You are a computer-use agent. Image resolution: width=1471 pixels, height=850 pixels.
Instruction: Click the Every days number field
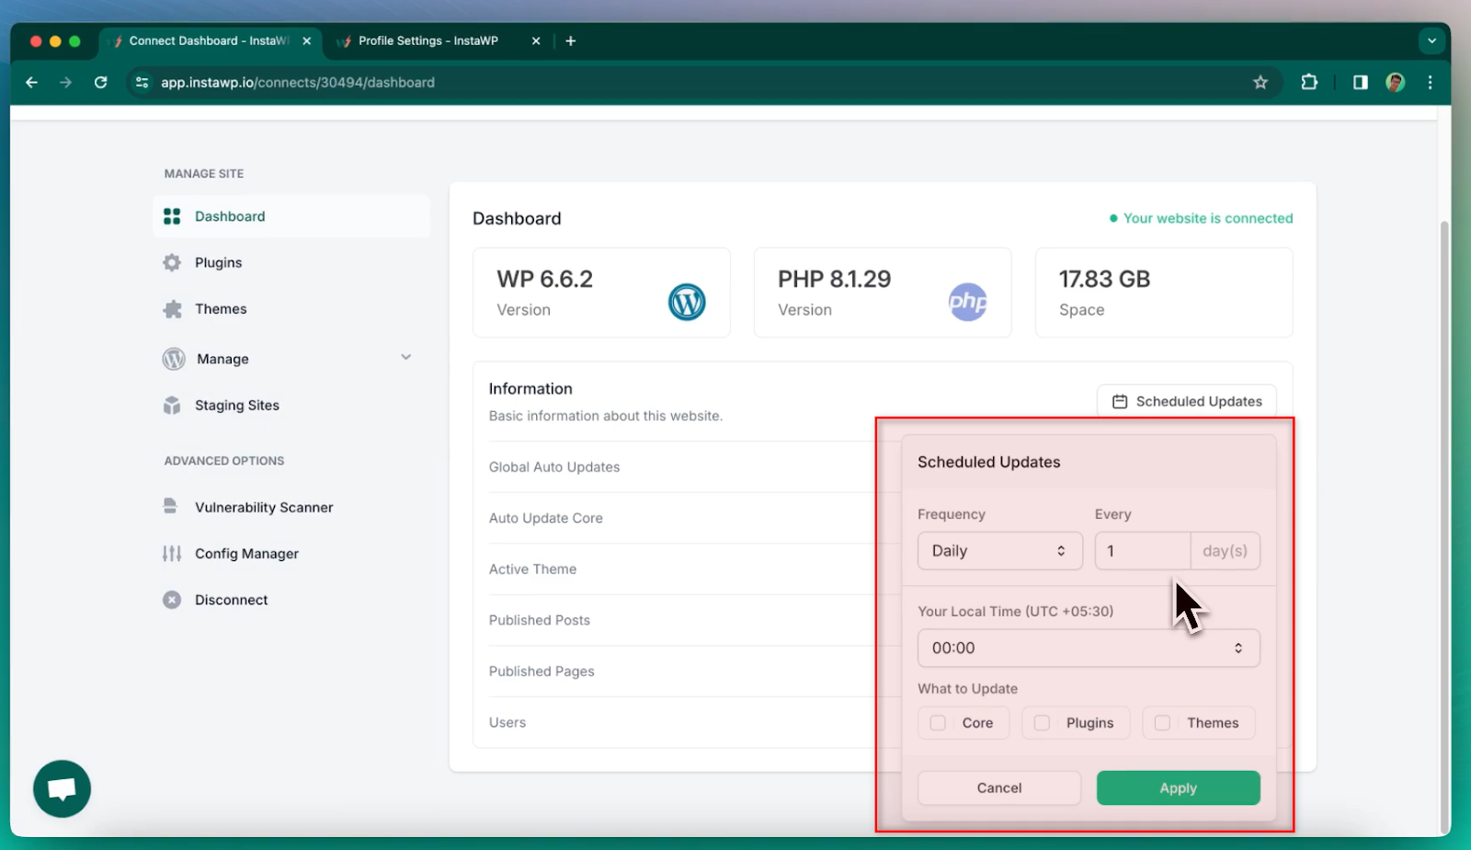click(x=1143, y=551)
